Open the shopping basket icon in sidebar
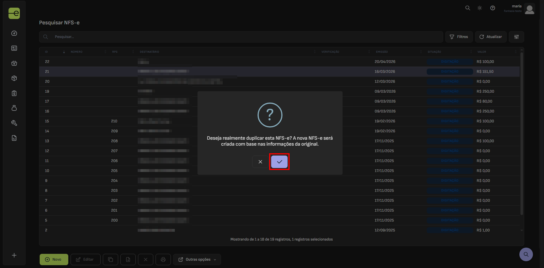The image size is (544, 268). [x=14, y=63]
